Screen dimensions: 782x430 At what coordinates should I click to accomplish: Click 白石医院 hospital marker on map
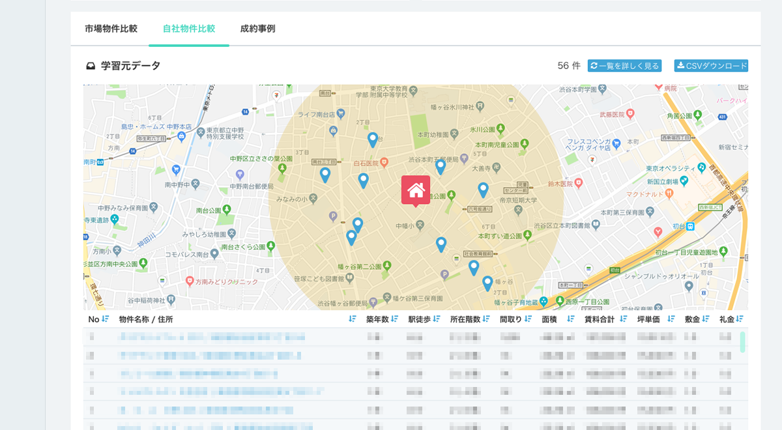(384, 162)
